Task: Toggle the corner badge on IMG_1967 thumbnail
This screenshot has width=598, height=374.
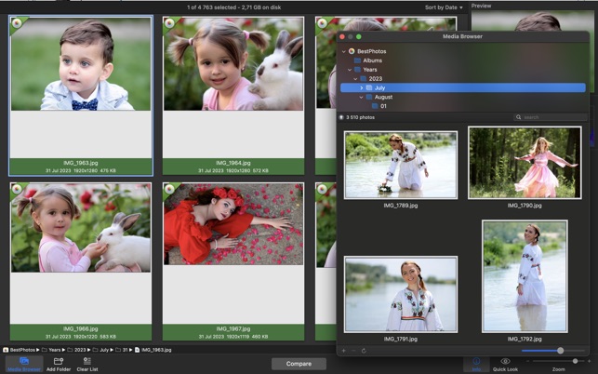Action: click(169, 190)
